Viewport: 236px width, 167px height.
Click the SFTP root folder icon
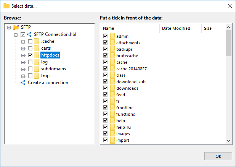(x=16, y=28)
